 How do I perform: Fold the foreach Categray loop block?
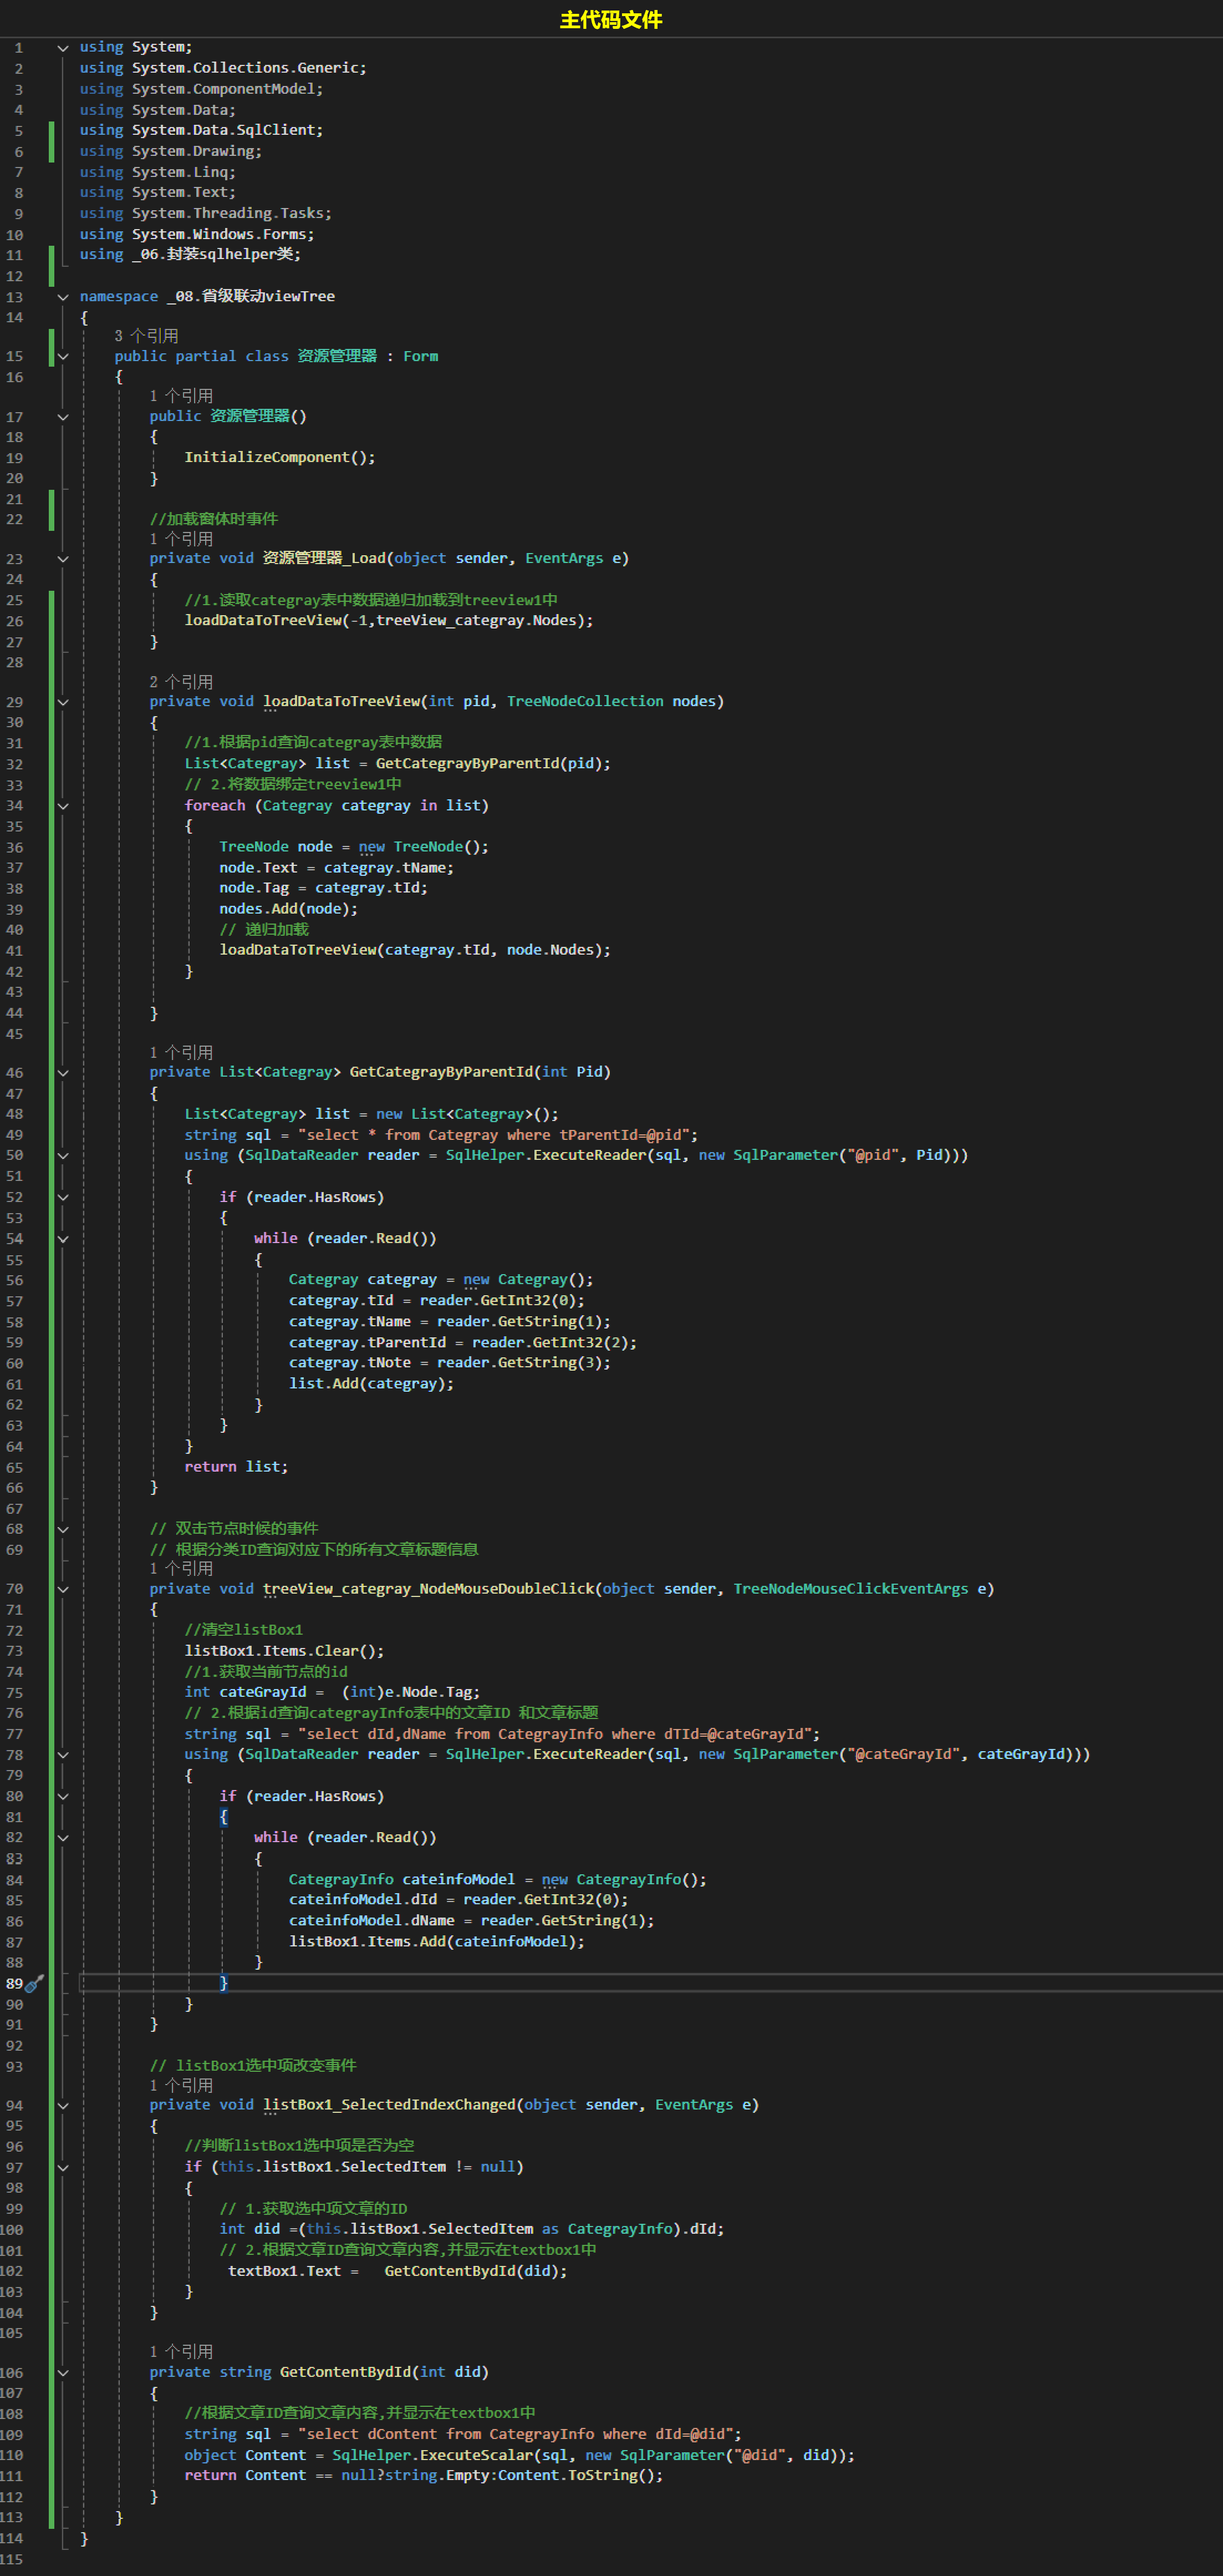click(x=63, y=806)
